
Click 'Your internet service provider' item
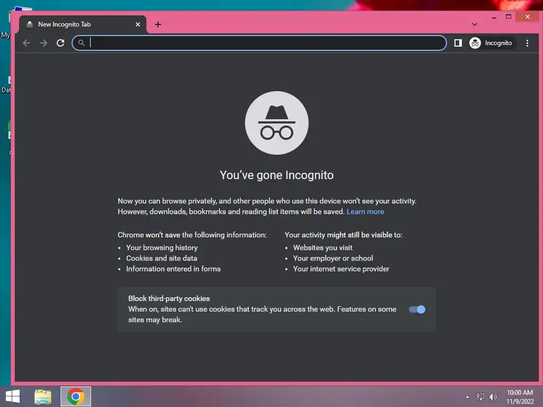341,269
